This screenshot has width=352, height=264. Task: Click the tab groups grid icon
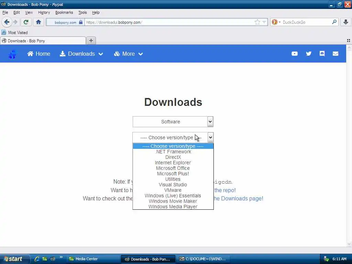pyautogui.click(x=349, y=41)
